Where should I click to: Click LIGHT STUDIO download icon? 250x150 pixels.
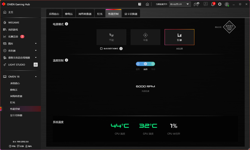[35, 65]
